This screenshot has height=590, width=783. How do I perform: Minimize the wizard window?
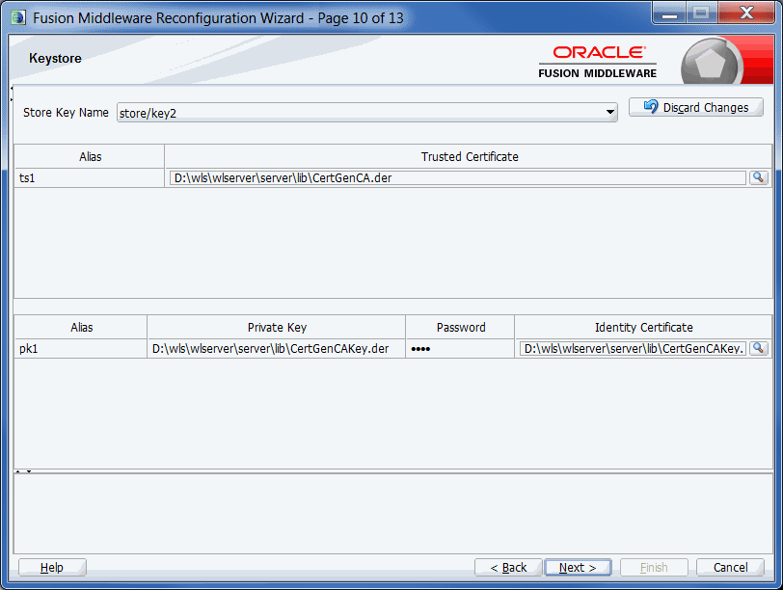[669, 13]
